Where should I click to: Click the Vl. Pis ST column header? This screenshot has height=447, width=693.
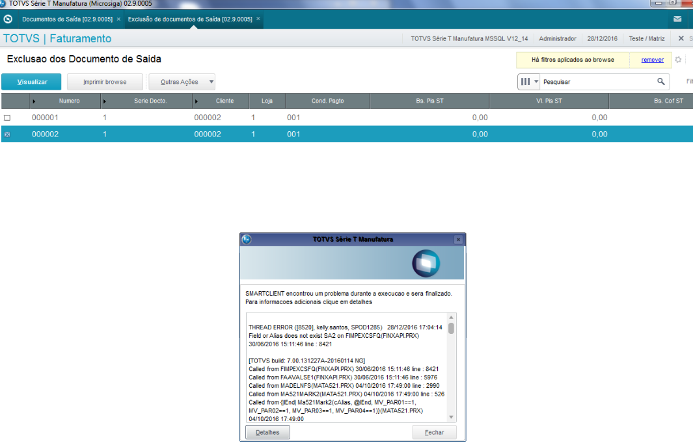tap(549, 101)
